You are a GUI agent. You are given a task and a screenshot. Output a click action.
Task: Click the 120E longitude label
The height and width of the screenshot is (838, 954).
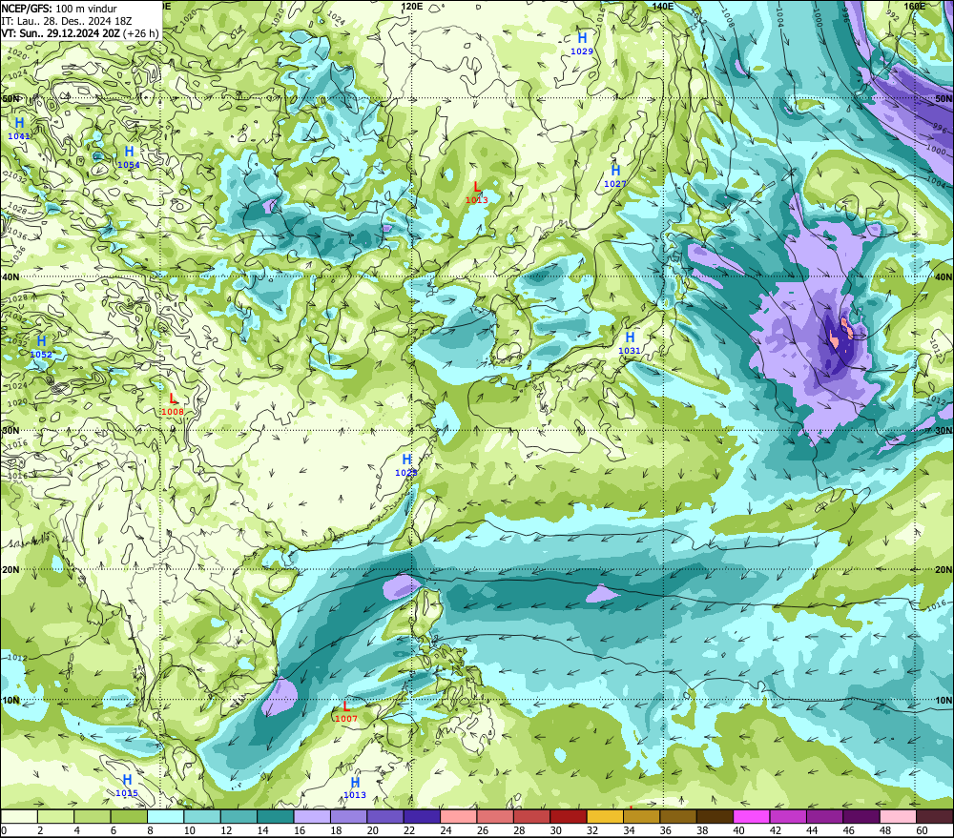[x=412, y=6]
